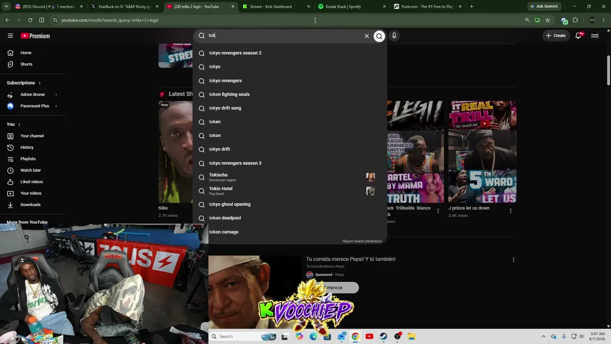
Task: Clear the search box with the X
Action: [x=367, y=36]
